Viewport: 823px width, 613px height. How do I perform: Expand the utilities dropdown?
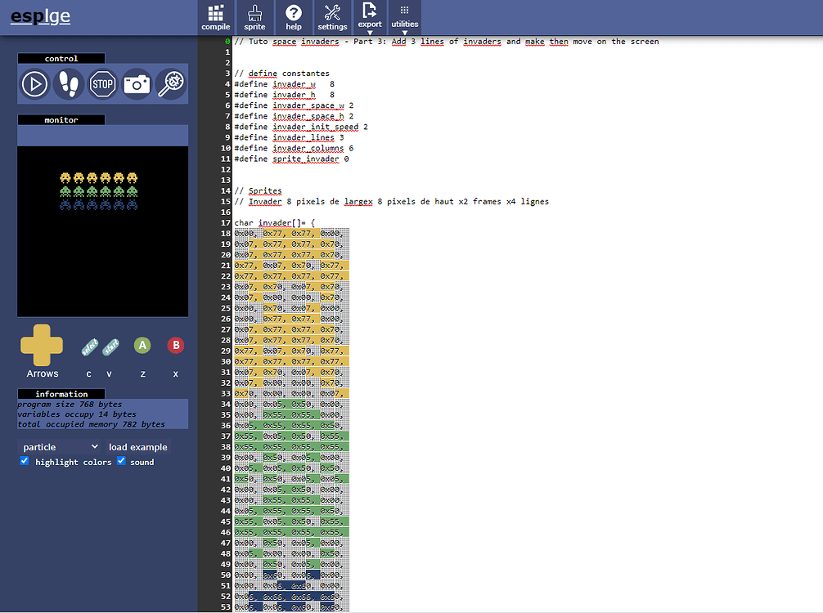coord(405,17)
